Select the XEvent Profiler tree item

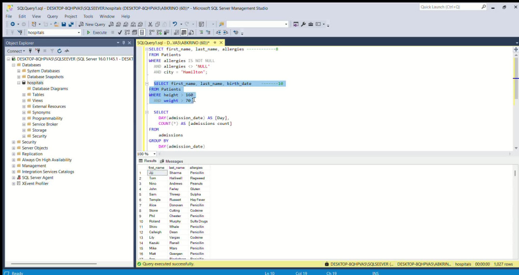(x=35, y=183)
